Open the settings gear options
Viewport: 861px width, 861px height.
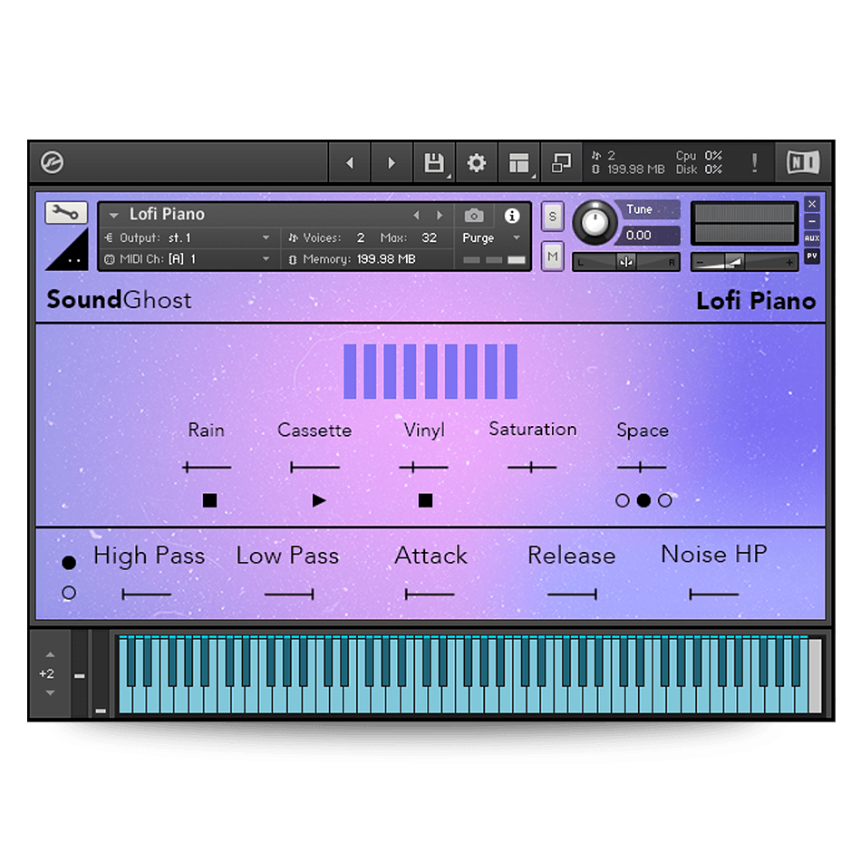click(x=477, y=162)
